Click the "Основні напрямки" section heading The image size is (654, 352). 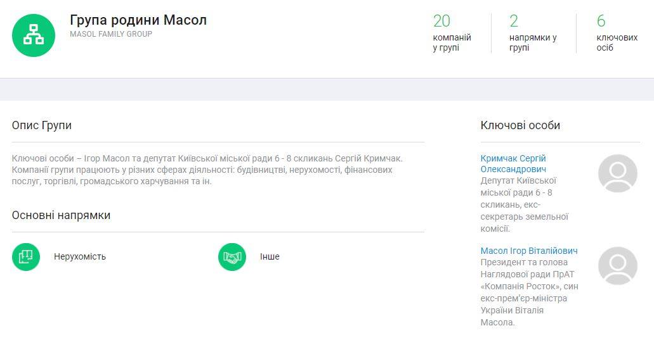(61, 215)
